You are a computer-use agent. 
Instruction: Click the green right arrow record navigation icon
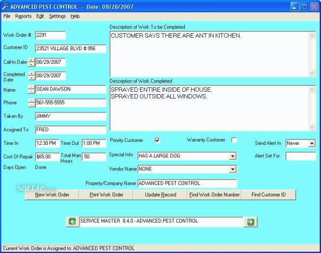coord(251,222)
